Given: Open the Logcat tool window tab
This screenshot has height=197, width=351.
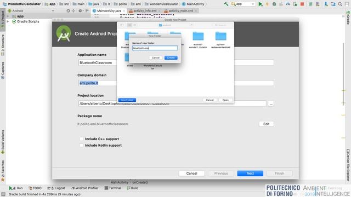Looking at the screenshot, I should click(56, 188).
